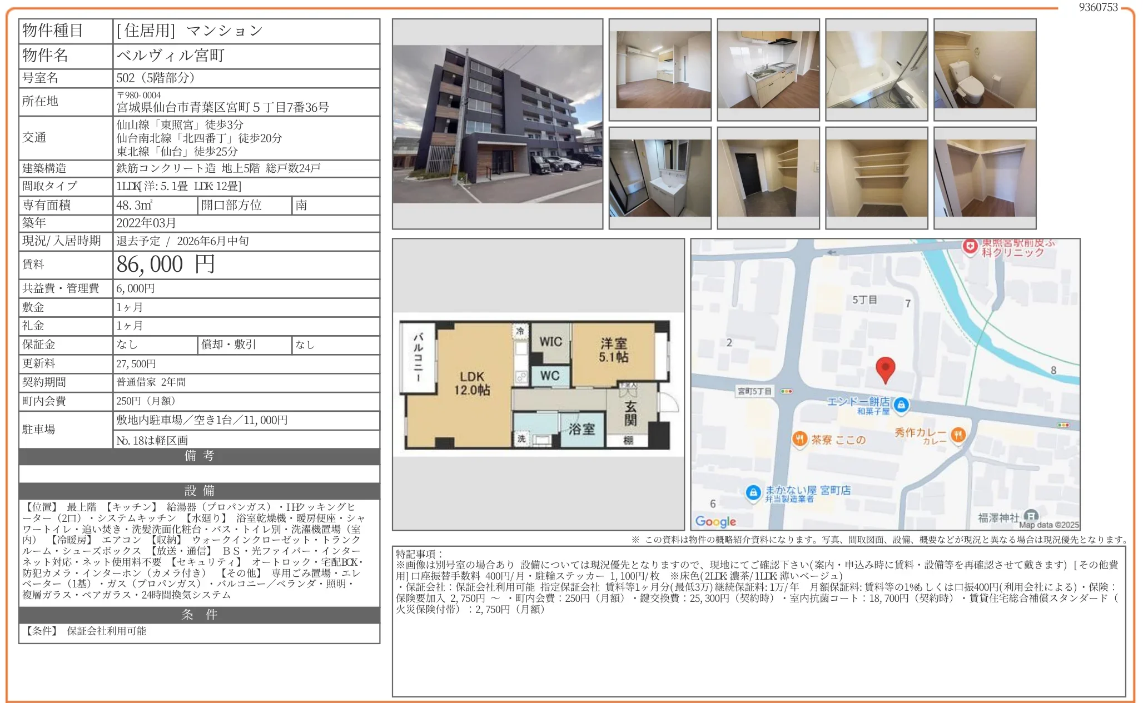Click the Google logo on the map

tap(715, 521)
